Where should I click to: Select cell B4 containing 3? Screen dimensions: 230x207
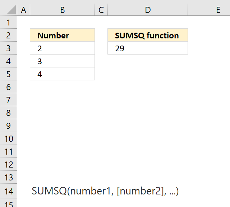pyautogui.click(x=62, y=61)
